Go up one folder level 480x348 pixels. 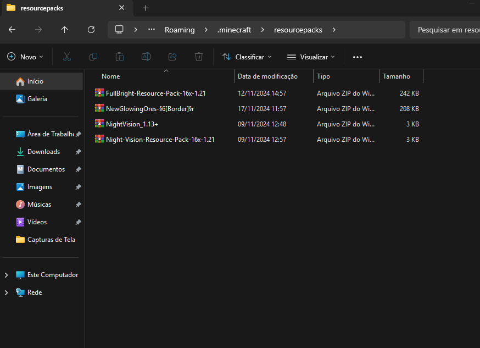pos(65,30)
